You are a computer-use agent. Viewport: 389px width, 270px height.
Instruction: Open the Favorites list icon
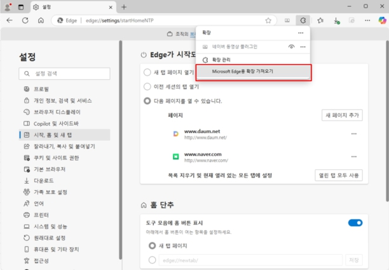coord(320,20)
